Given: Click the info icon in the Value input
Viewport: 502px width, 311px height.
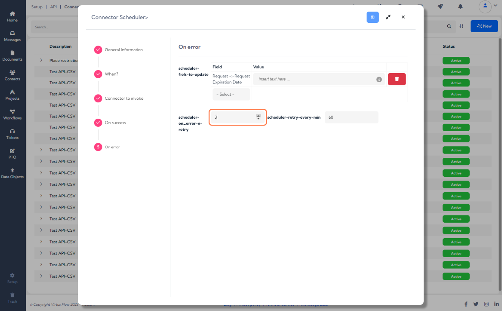Looking at the screenshot, I should tap(379, 79).
